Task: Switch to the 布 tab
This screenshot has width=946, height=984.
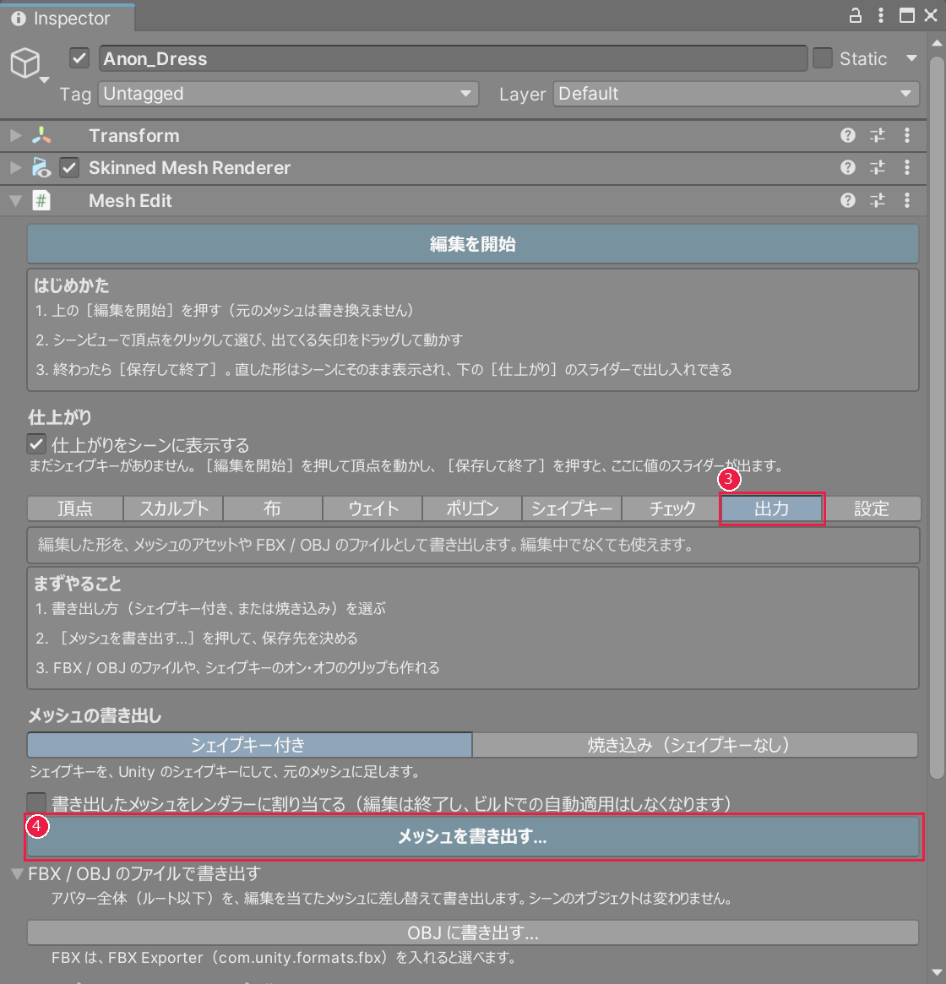Action: (273, 508)
